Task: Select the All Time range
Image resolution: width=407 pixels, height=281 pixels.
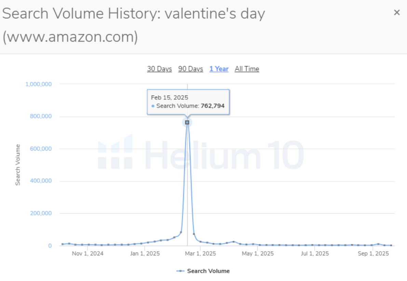Action: (x=247, y=69)
